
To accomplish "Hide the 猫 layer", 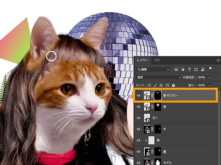I will [x=139, y=107].
